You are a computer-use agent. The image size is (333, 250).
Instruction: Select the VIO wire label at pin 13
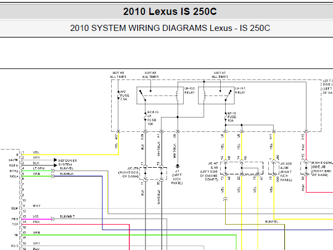[x=35, y=216]
